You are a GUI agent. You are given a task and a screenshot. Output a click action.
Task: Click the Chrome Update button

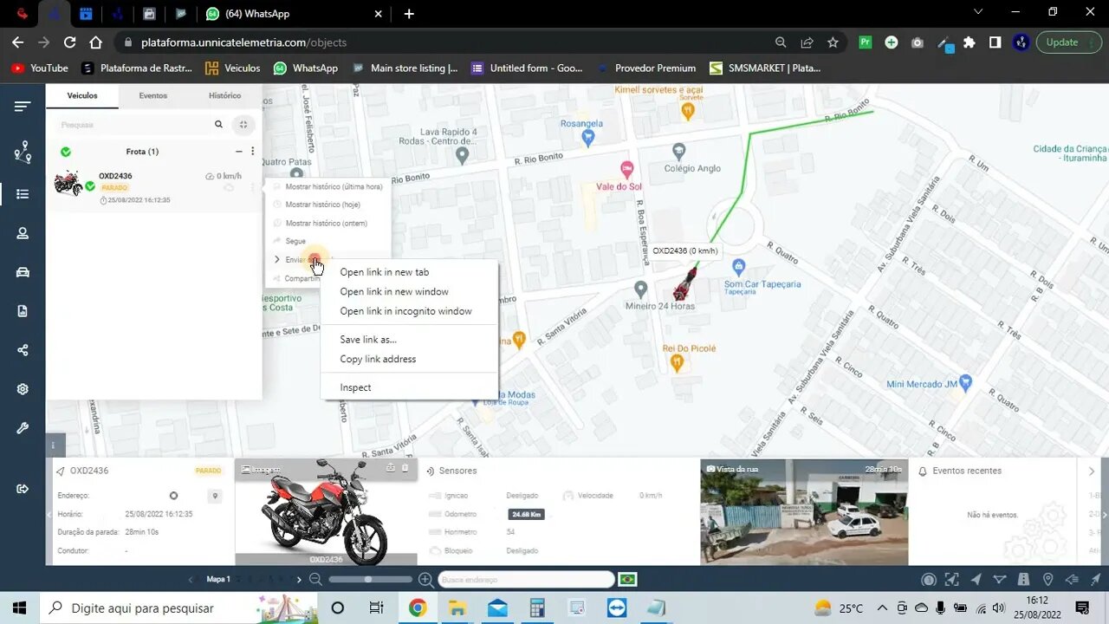[x=1069, y=42]
